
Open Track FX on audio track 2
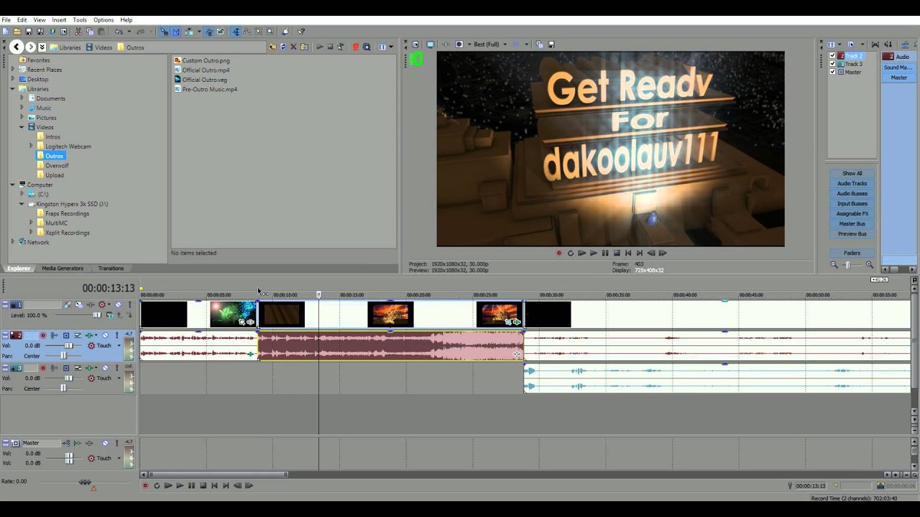point(89,335)
